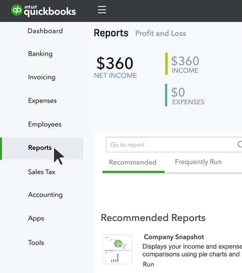Open the Employees section

tap(45, 124)
